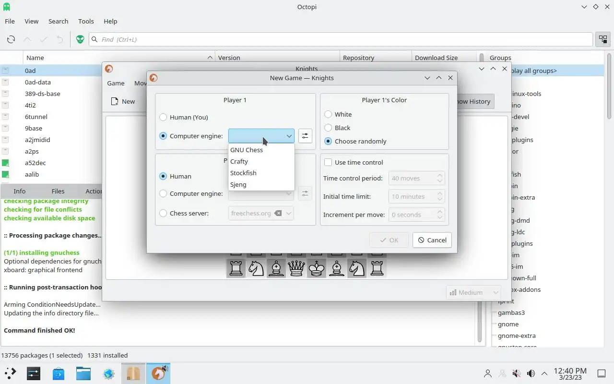Click the white queen chess piece
Screen dimensions: 614x384
(296, 268)
